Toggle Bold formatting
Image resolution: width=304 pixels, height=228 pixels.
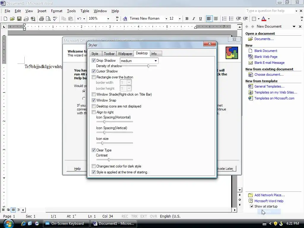coord(187,19)
